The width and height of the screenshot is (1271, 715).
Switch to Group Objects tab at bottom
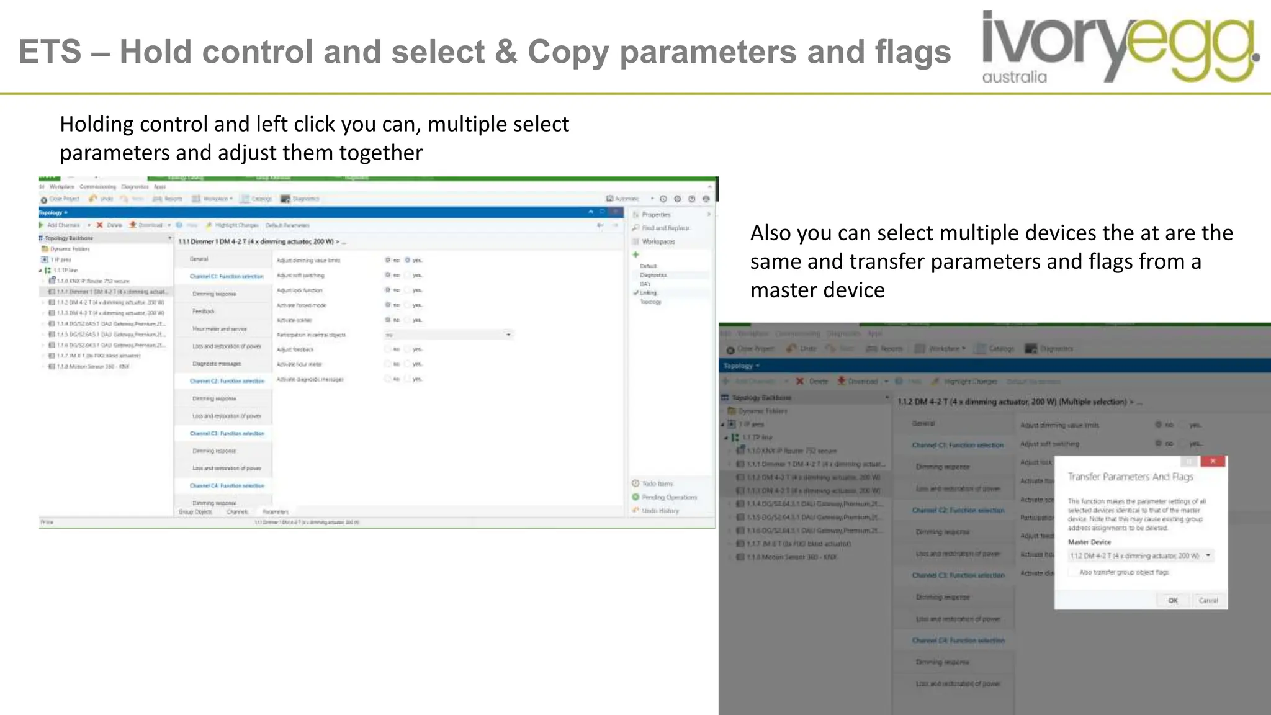pos(195,512)
